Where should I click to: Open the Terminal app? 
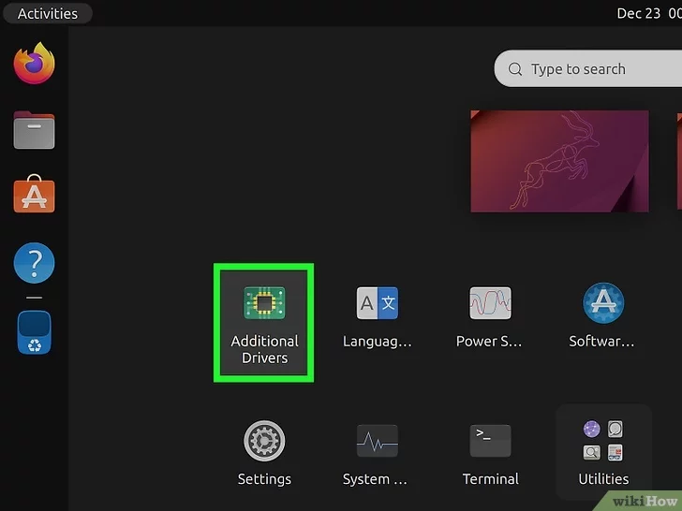pyautogui.click(x=490, y=455)
